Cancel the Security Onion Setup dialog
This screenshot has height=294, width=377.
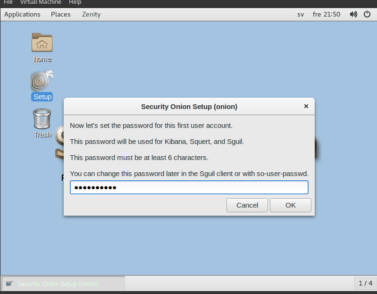coord(247,205)
